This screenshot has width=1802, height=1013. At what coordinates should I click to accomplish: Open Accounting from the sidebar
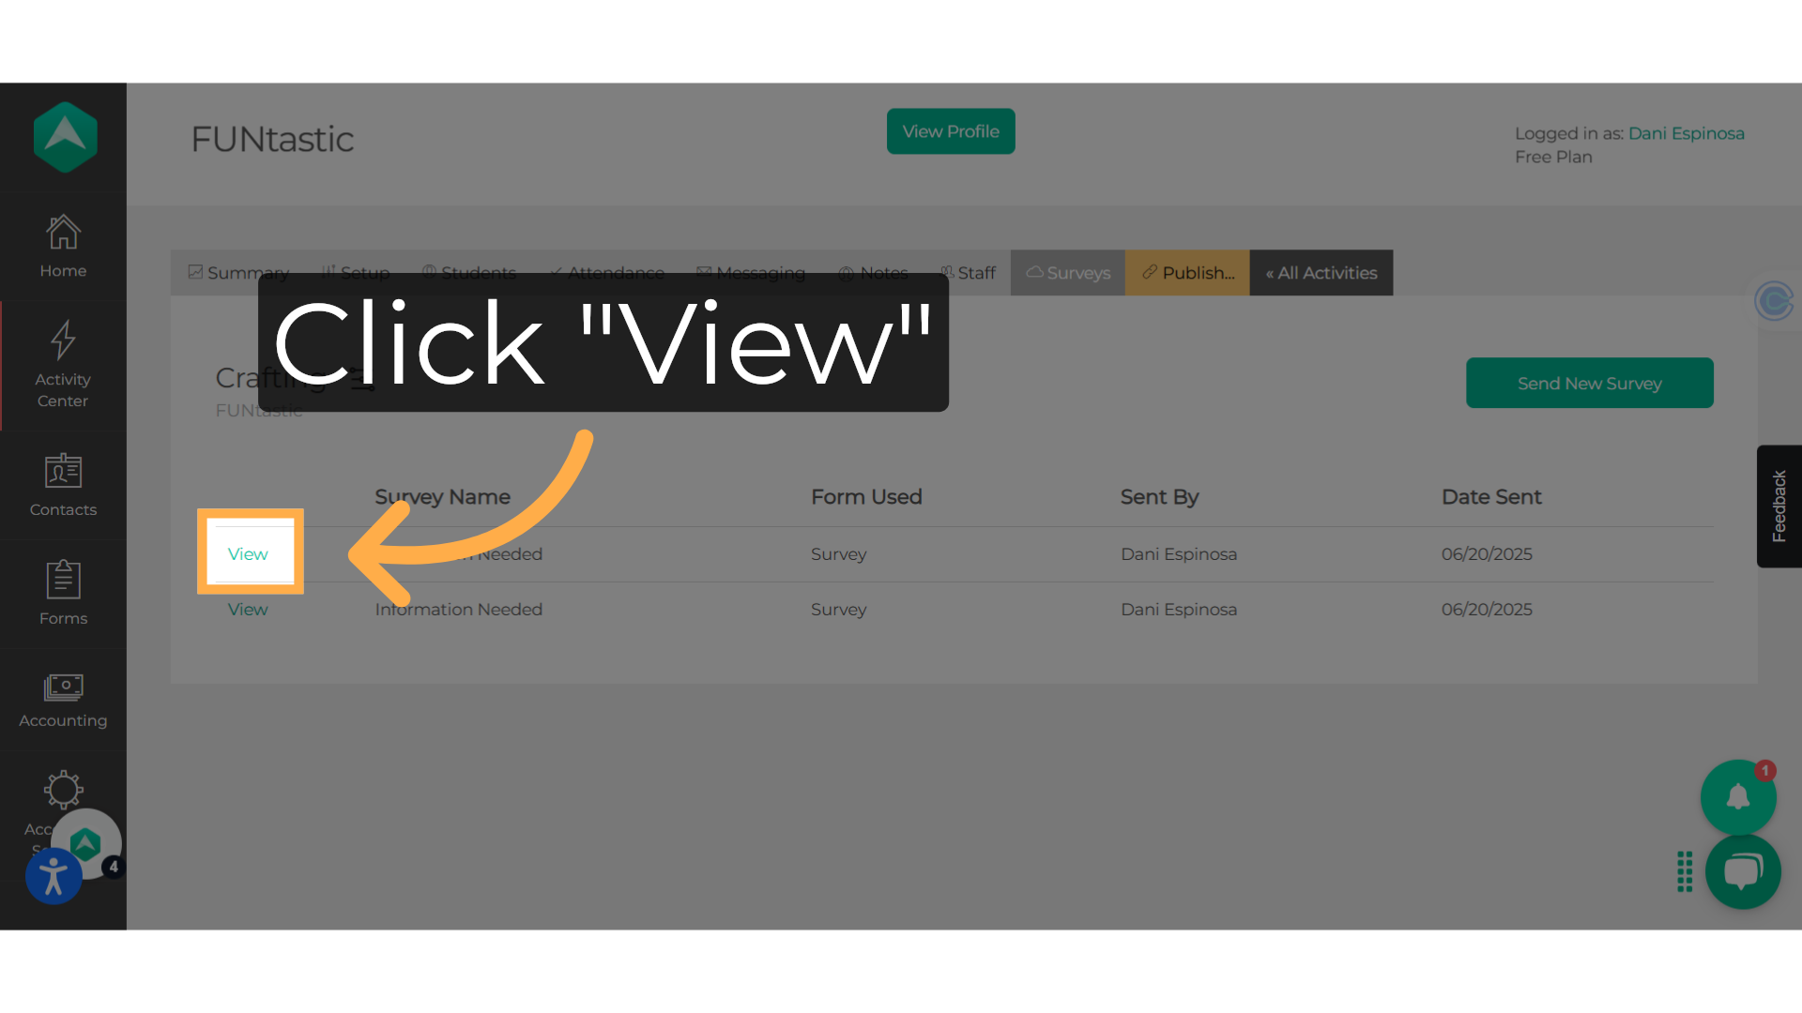63,701
